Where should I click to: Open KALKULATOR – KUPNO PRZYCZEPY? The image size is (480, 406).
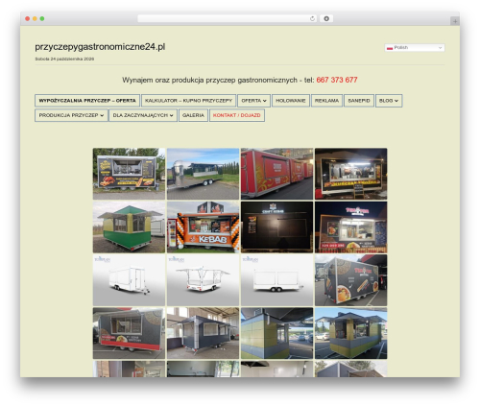click(188, 101)
